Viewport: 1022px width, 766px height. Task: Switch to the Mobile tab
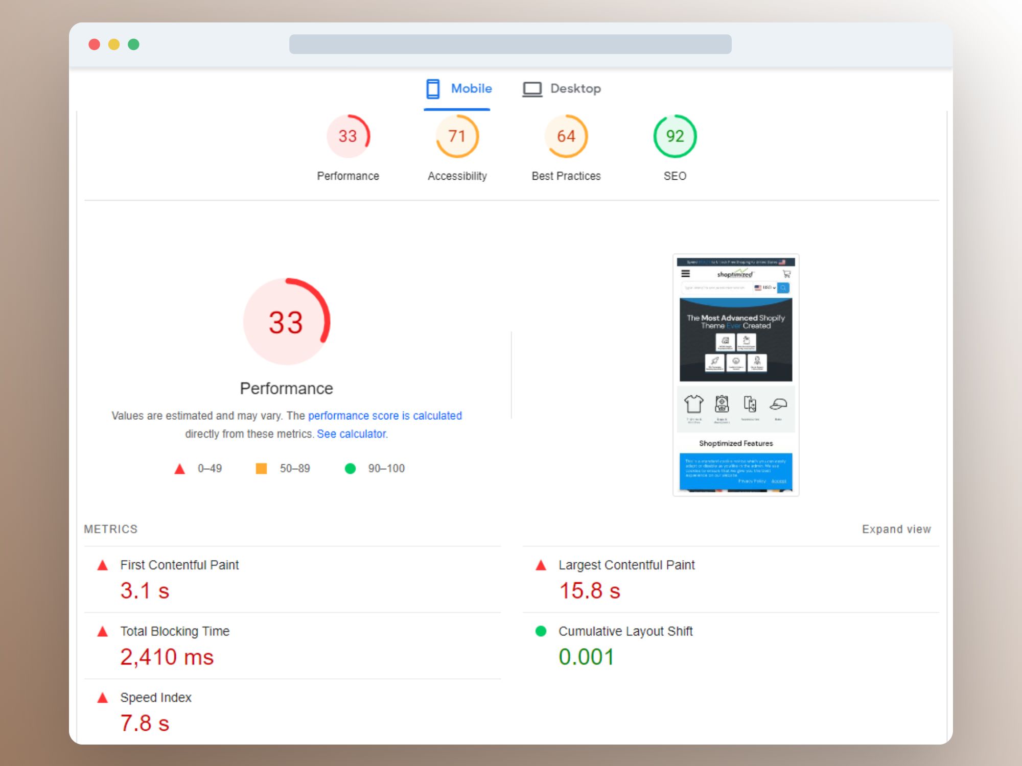coord(458,89)
